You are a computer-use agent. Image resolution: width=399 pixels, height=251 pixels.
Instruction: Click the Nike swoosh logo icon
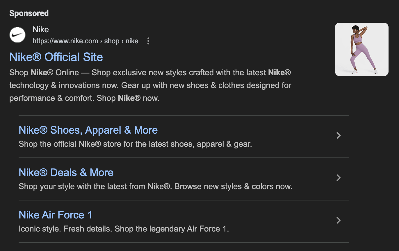(17, 35)
